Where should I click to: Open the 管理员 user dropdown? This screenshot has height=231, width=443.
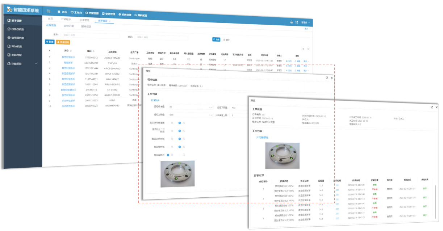click(306, 23)
